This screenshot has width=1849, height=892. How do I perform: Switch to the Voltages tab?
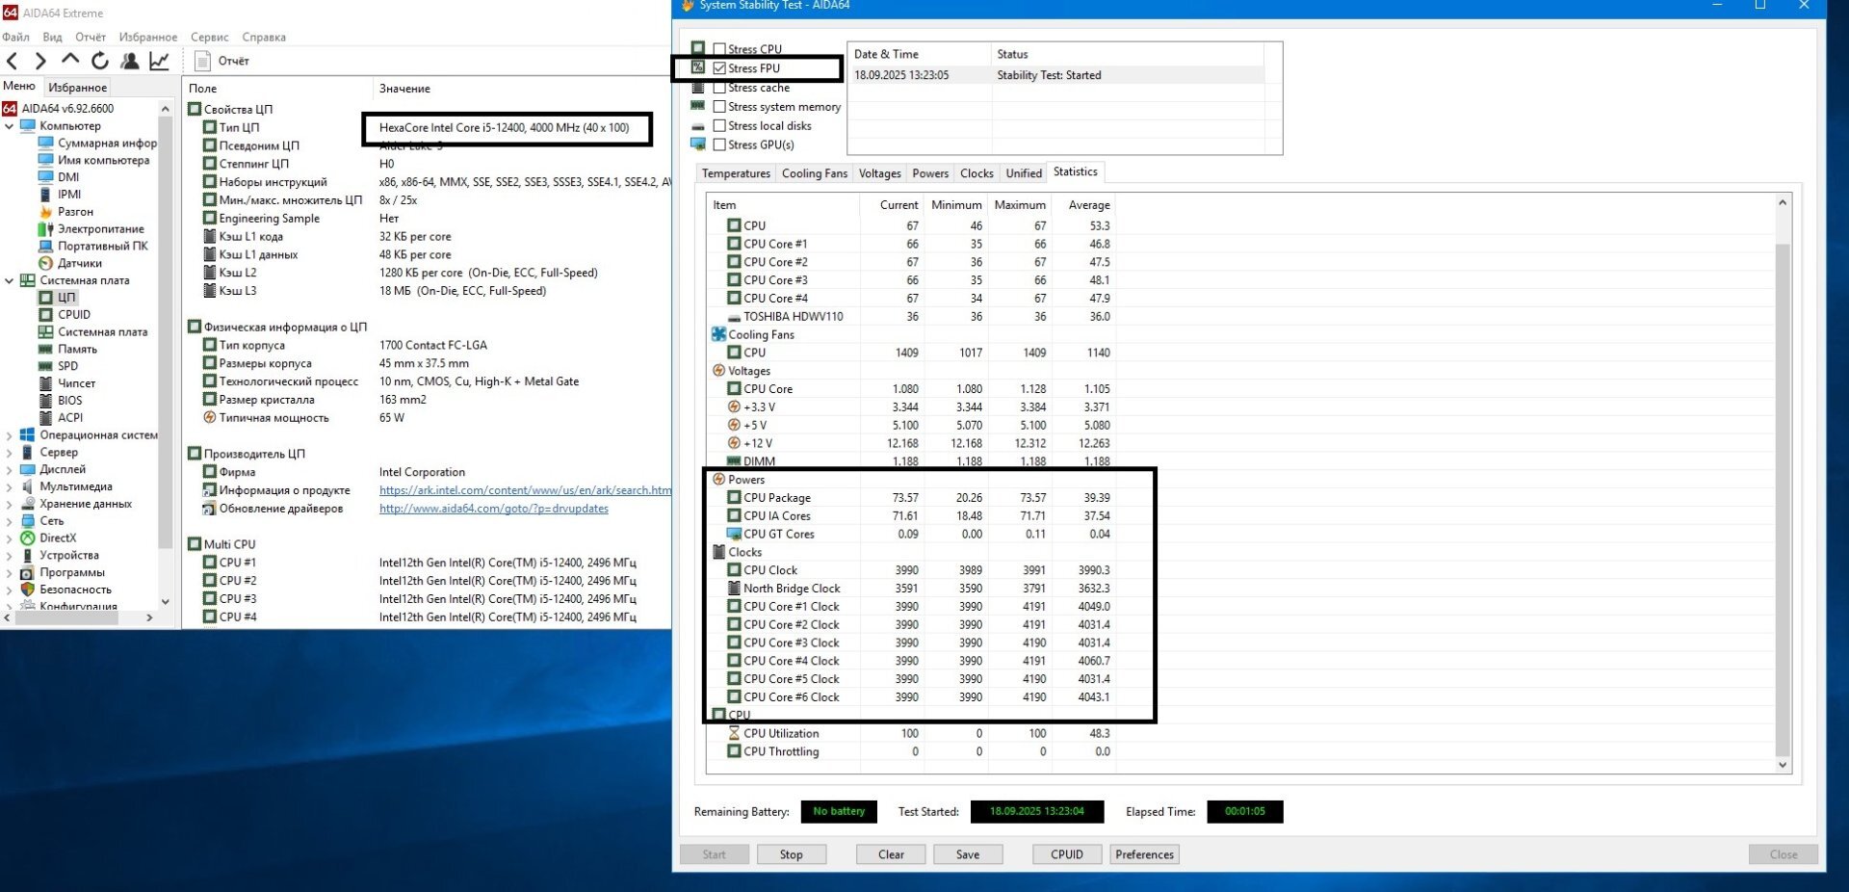880,173
